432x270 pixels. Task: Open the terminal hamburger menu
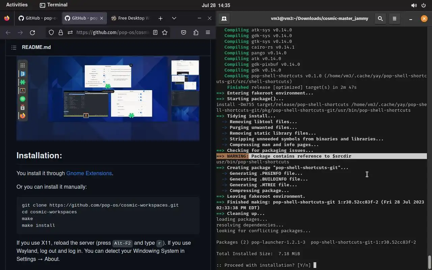(395, 19)
